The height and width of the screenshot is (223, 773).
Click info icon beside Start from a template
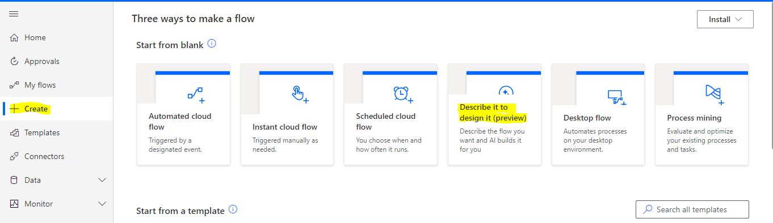click(x=233, y=209)
